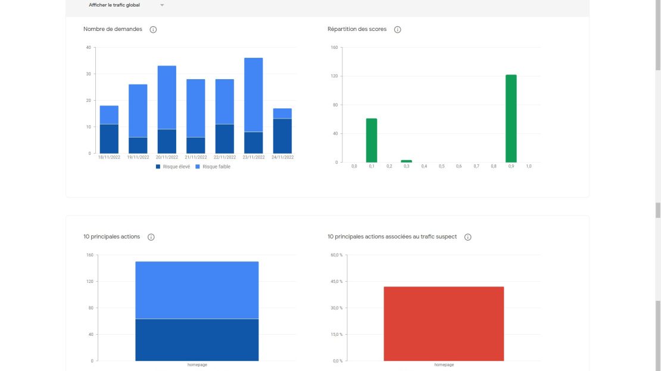Click the red homepage bar in suspicious traffic chart
661x371 pixels.
(x=444, y=323)
